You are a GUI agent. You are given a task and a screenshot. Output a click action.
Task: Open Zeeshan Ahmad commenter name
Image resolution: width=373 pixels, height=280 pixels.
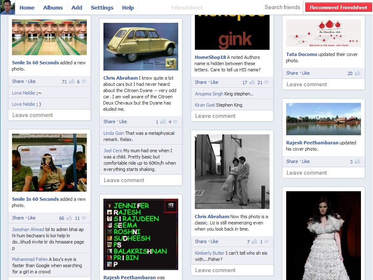click(28, 229)
